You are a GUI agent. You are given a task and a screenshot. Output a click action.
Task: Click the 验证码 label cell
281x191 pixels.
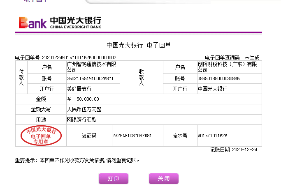pos(89,136)
